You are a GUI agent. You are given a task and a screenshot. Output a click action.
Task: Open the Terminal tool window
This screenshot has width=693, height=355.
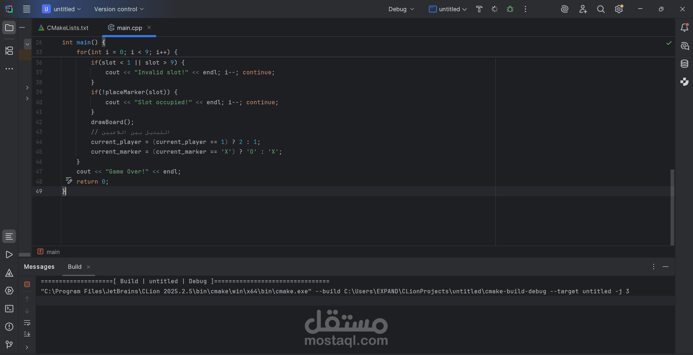(9, 309)
